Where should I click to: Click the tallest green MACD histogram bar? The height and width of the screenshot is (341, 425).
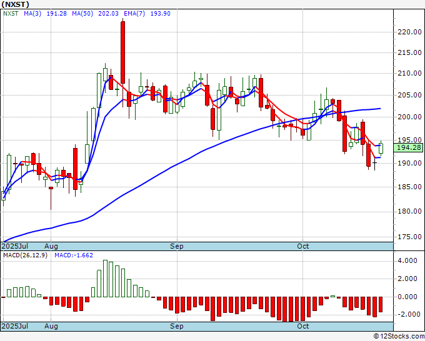[105, 279]
